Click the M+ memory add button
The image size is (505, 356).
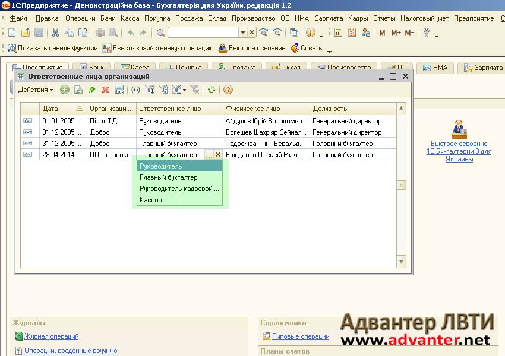[x=396, y=33]
